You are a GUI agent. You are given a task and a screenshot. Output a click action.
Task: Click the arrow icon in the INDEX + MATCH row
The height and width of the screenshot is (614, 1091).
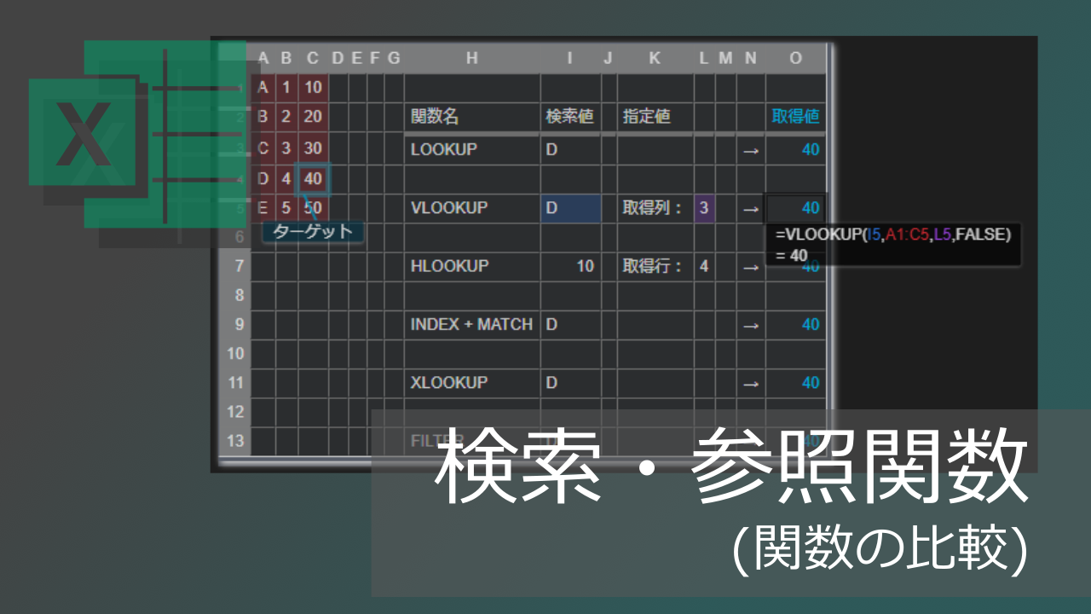pos(750,325)
